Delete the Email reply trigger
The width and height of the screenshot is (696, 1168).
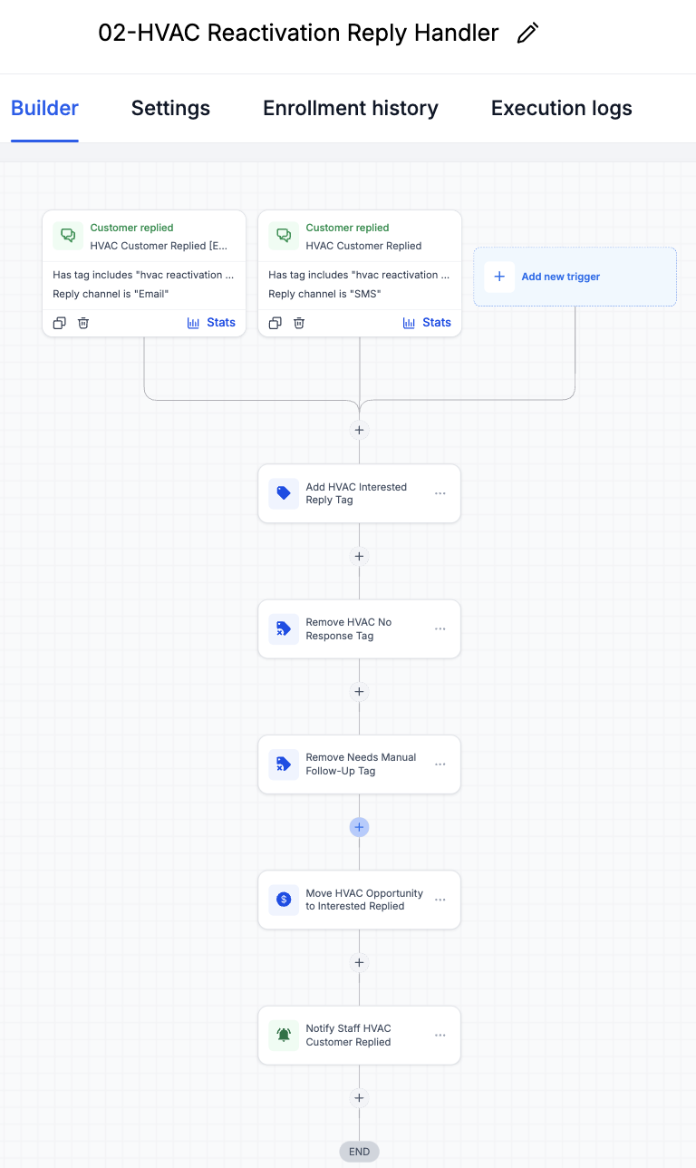83,323
